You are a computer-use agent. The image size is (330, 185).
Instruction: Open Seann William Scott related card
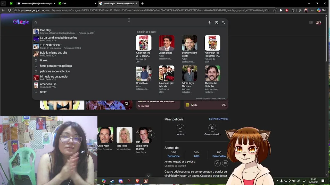point(189,49)
